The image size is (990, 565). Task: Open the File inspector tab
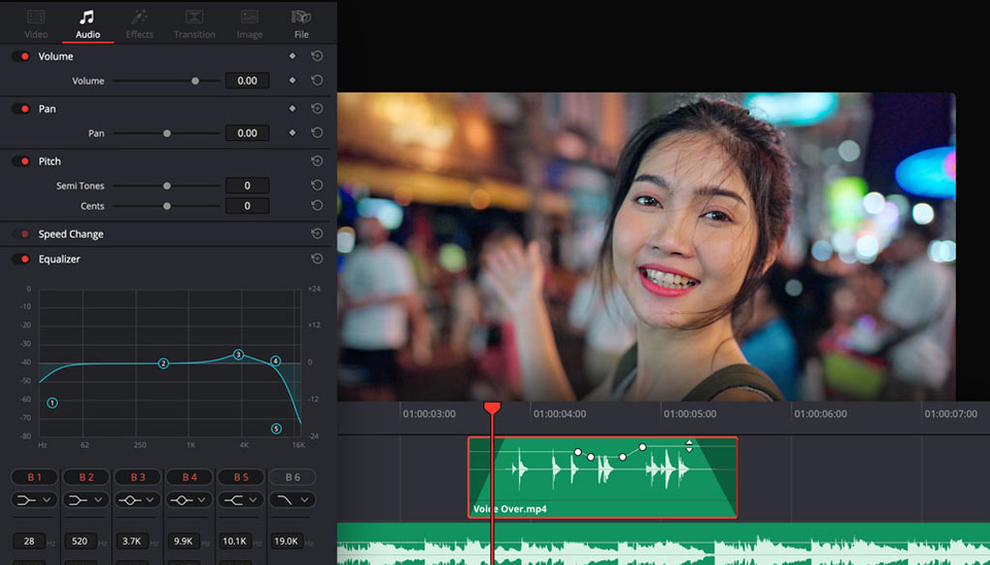(x=302, y=24)
